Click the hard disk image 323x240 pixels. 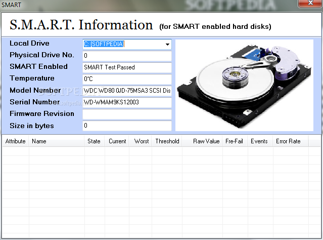click(244, 85)
